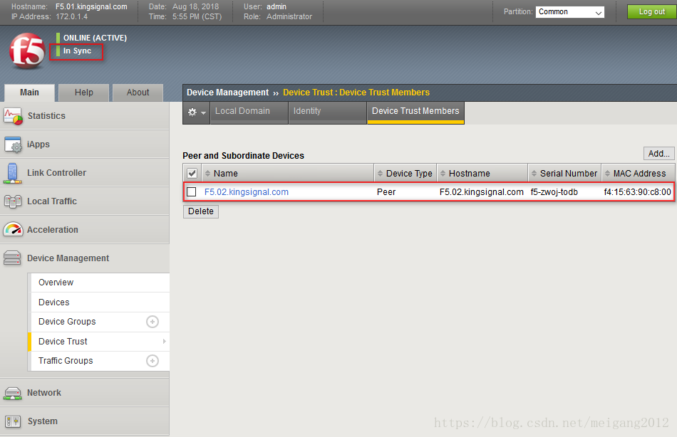The image size is (677, 437).
Task: Add a new Traffic Group plus icon
Action: [x=153, y=361]
